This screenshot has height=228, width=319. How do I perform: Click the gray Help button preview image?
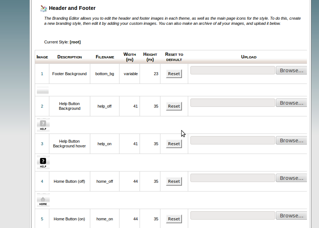pos(43,125)
